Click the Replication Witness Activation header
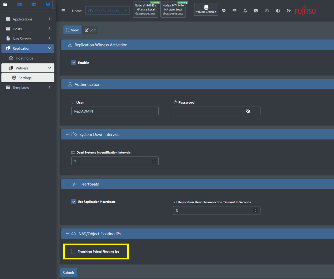Screen dimensions: 334x279 198,45
